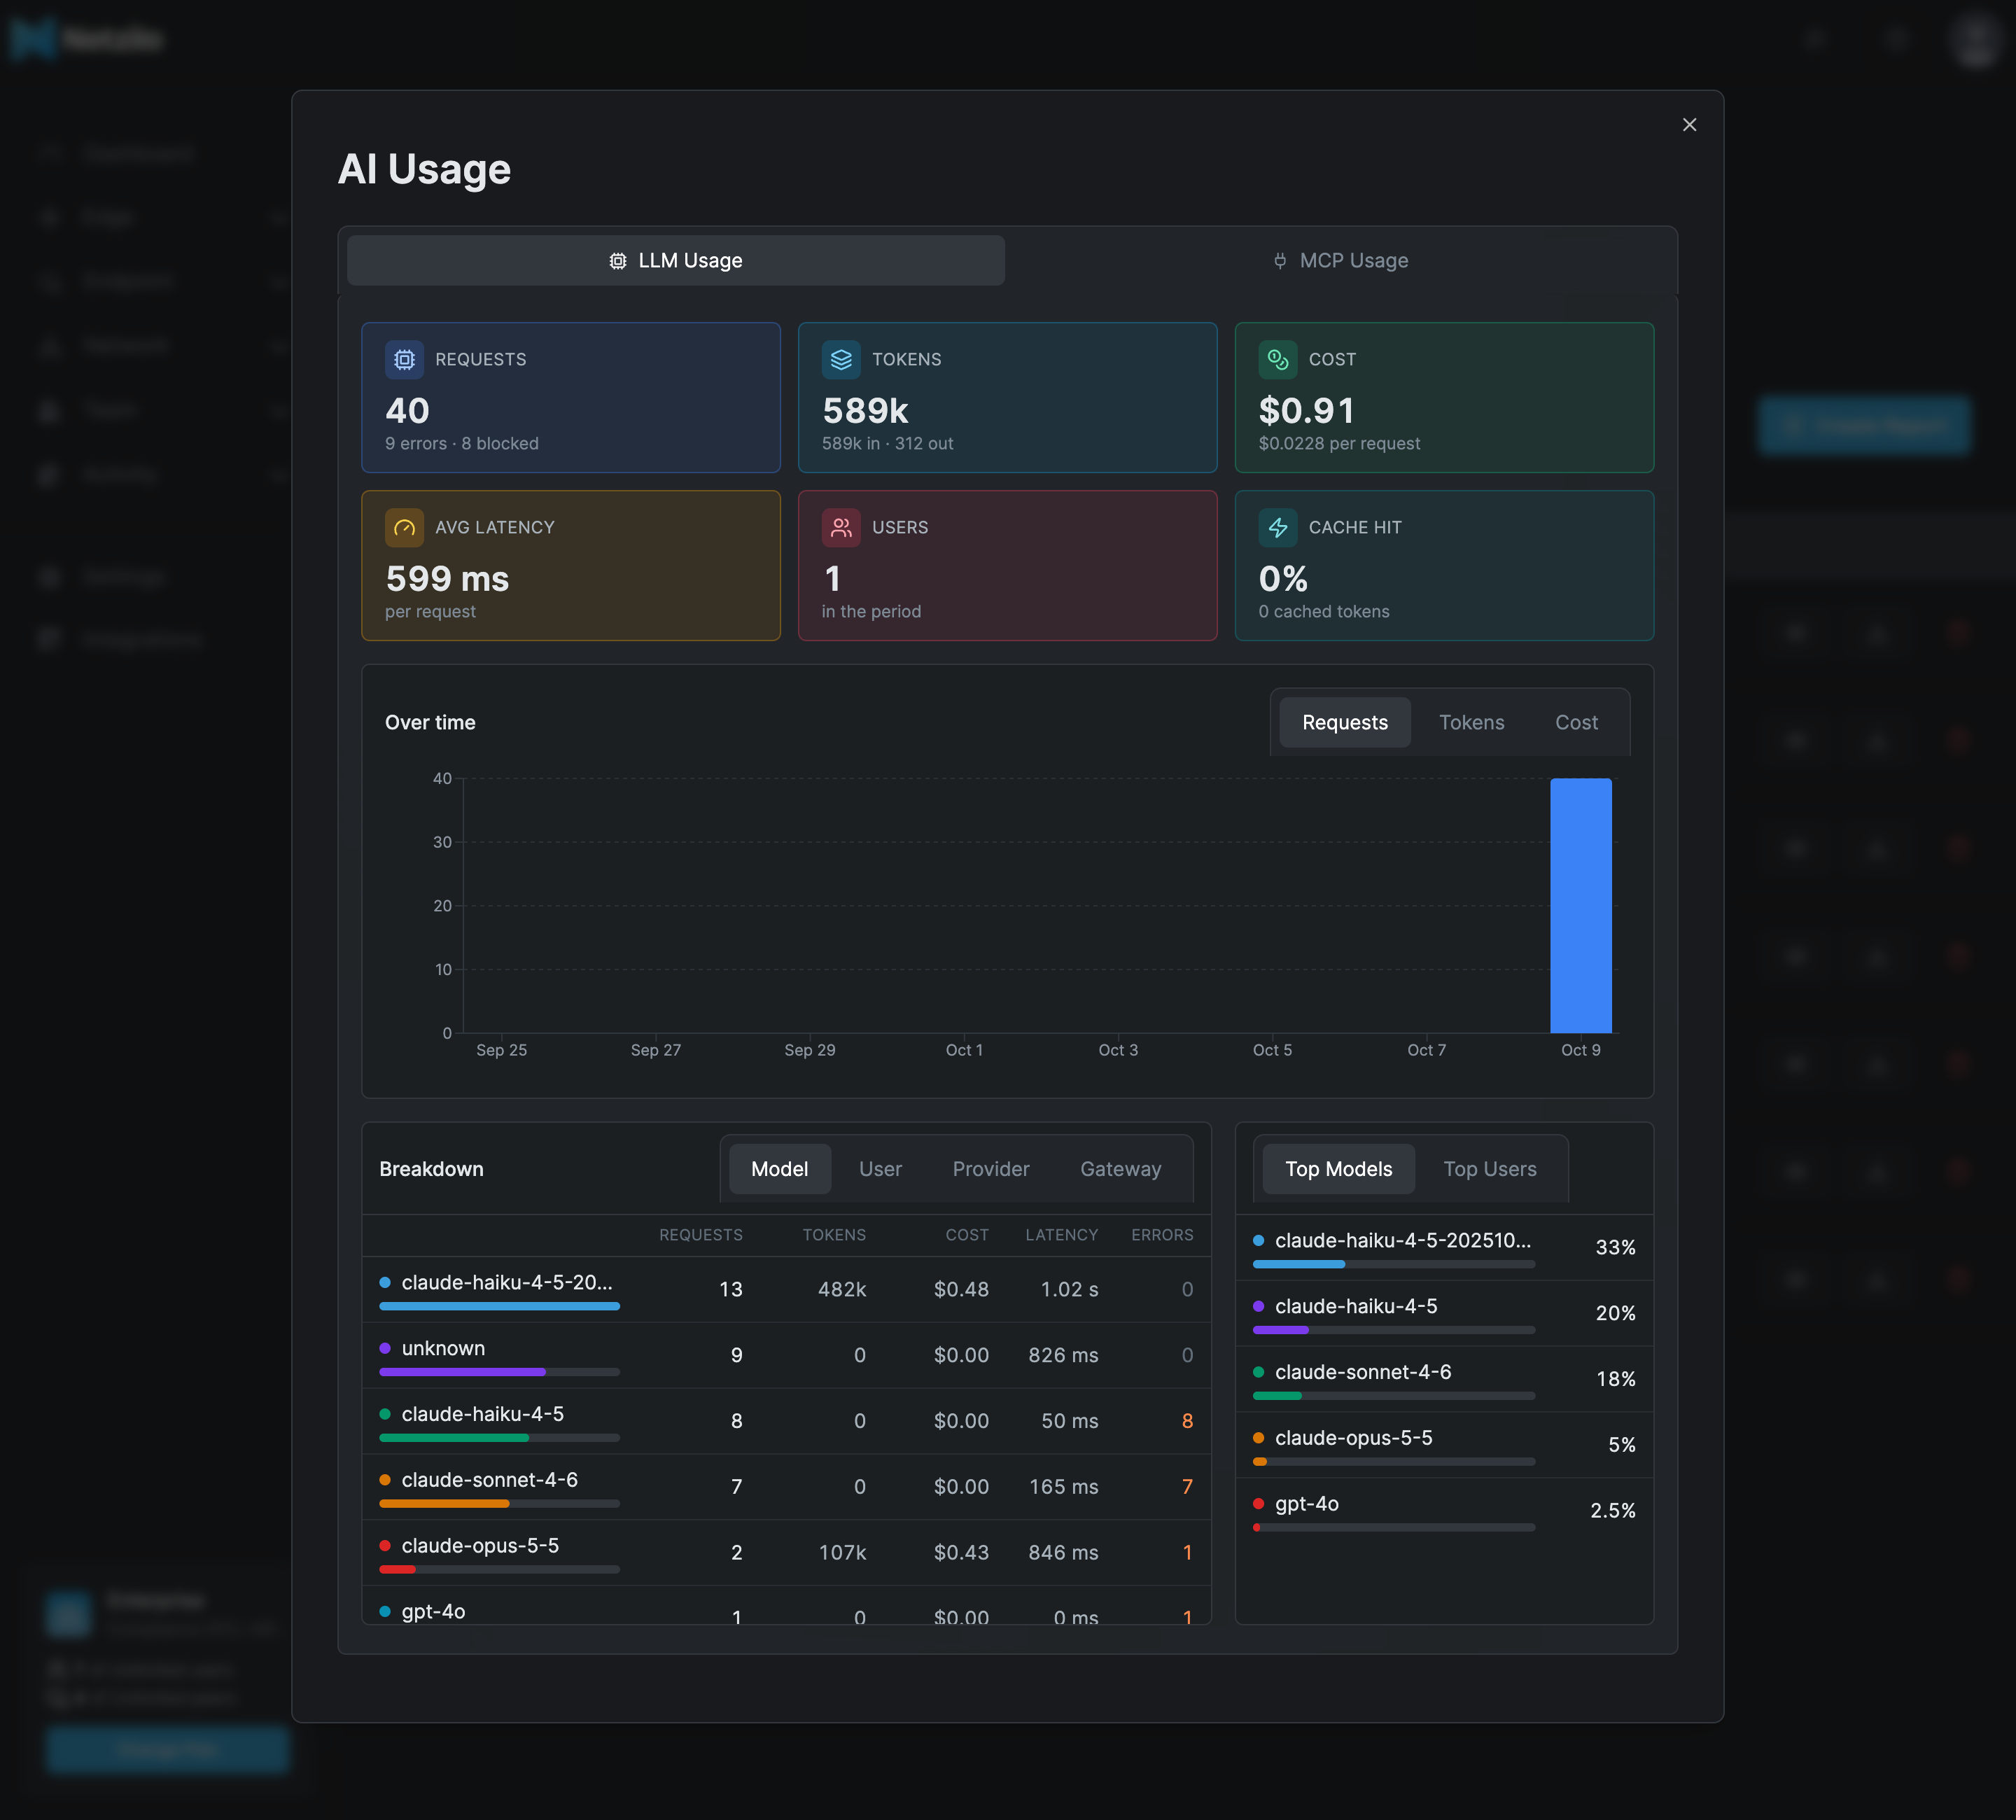Image resolution: width=2016 pixels, height=1820 pixels.
Task: Show Cost in Over time chart
Action: click(1576, 723)
